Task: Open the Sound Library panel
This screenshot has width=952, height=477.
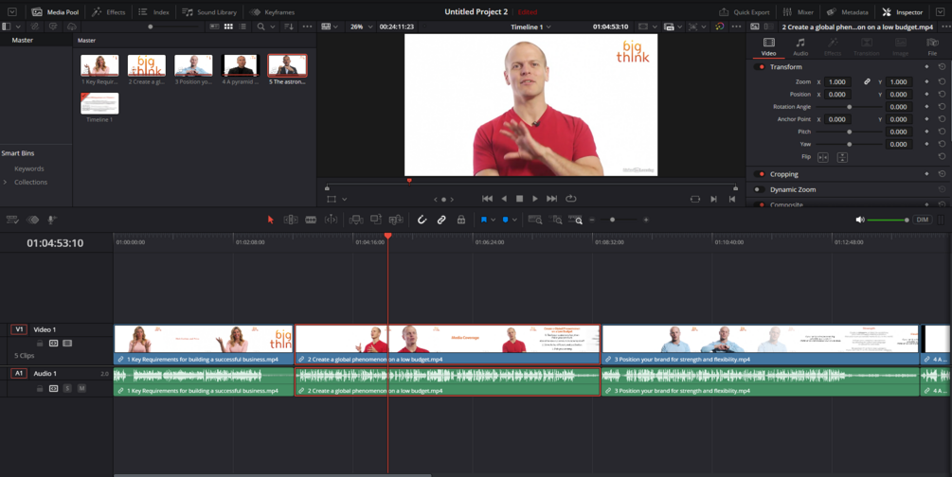Action: 209,12
